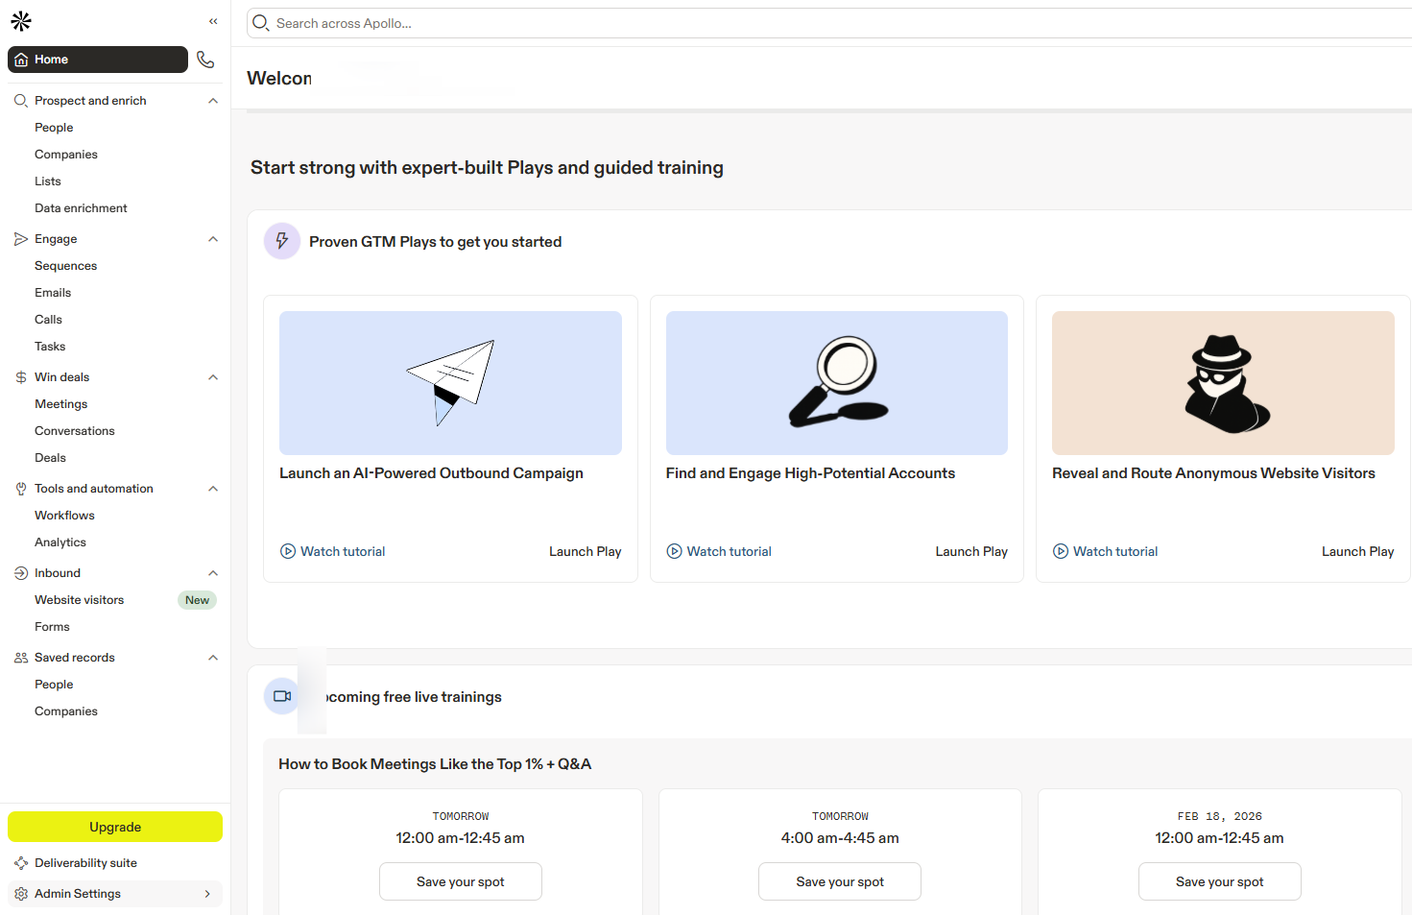Screen dimensions: 1412x915
Task: Open the phone dialer icon
Action: 205,60
